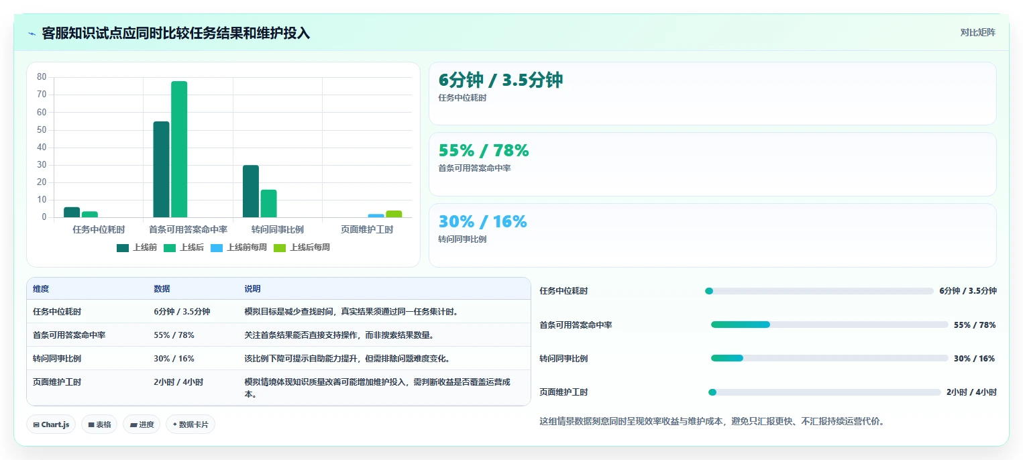Click the 数据卡片 tag button
This screenshot has width=1023, height=460.
coord(191,424)
